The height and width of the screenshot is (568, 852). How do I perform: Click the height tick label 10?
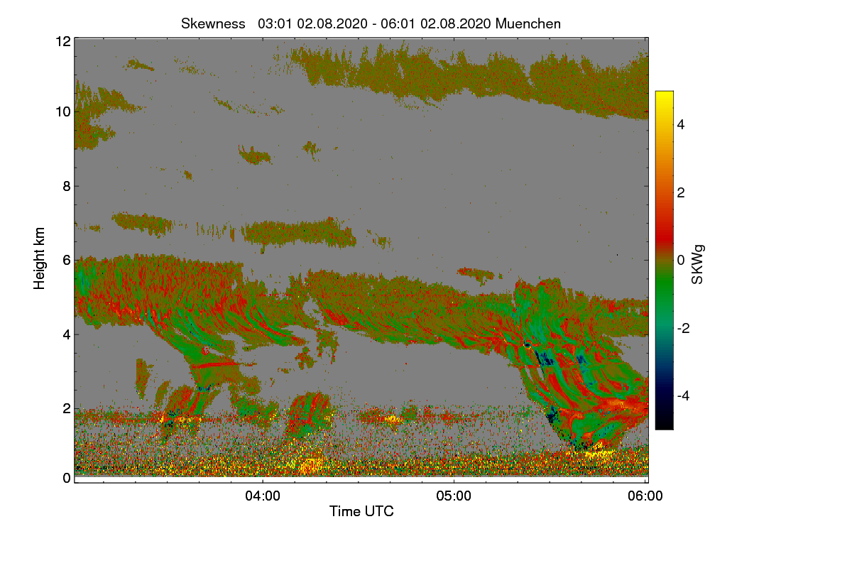tap(62, 111)
